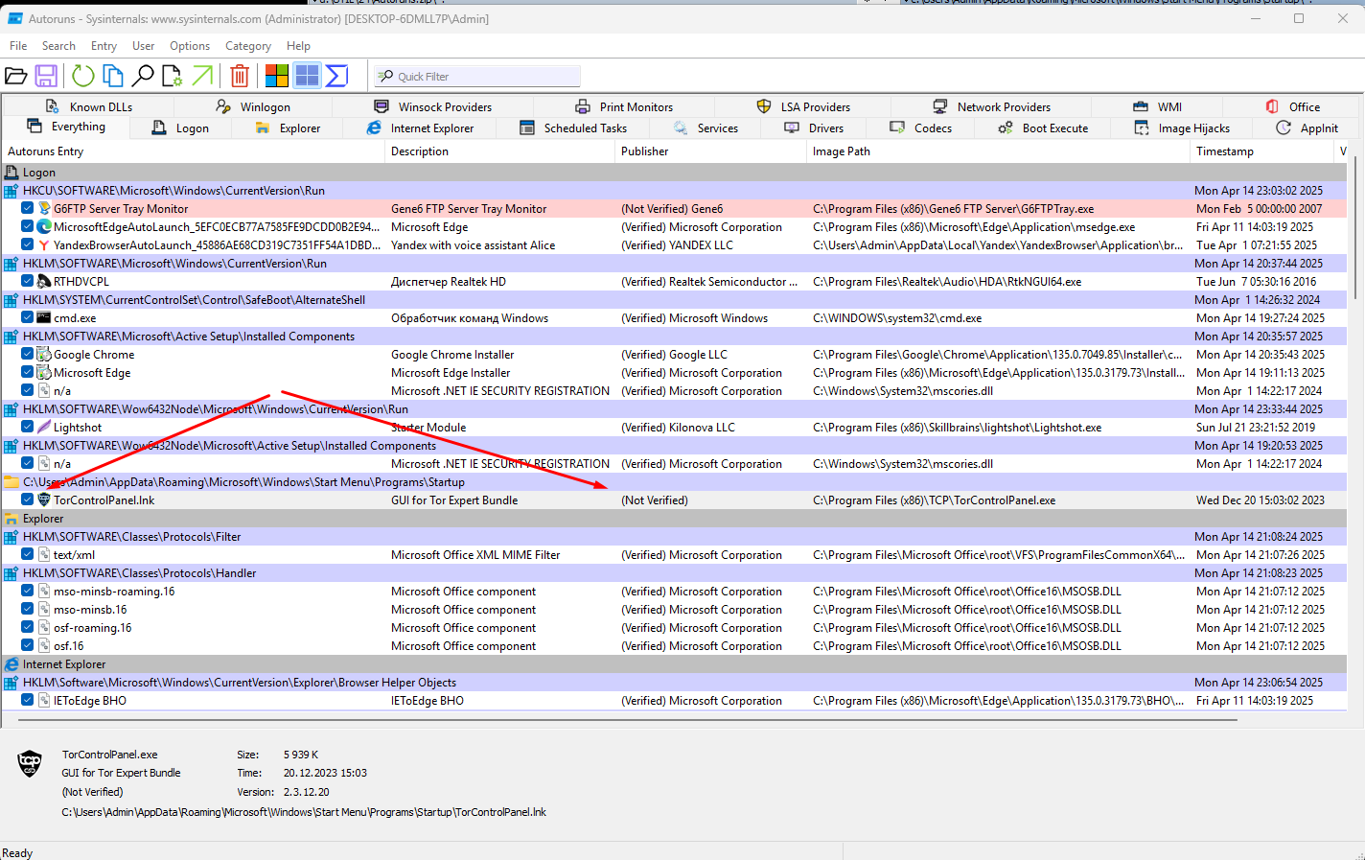Uncheck the TorControlPanel.lnk entry checkbox
The image size is (1365, 860).
click(28, 500)
